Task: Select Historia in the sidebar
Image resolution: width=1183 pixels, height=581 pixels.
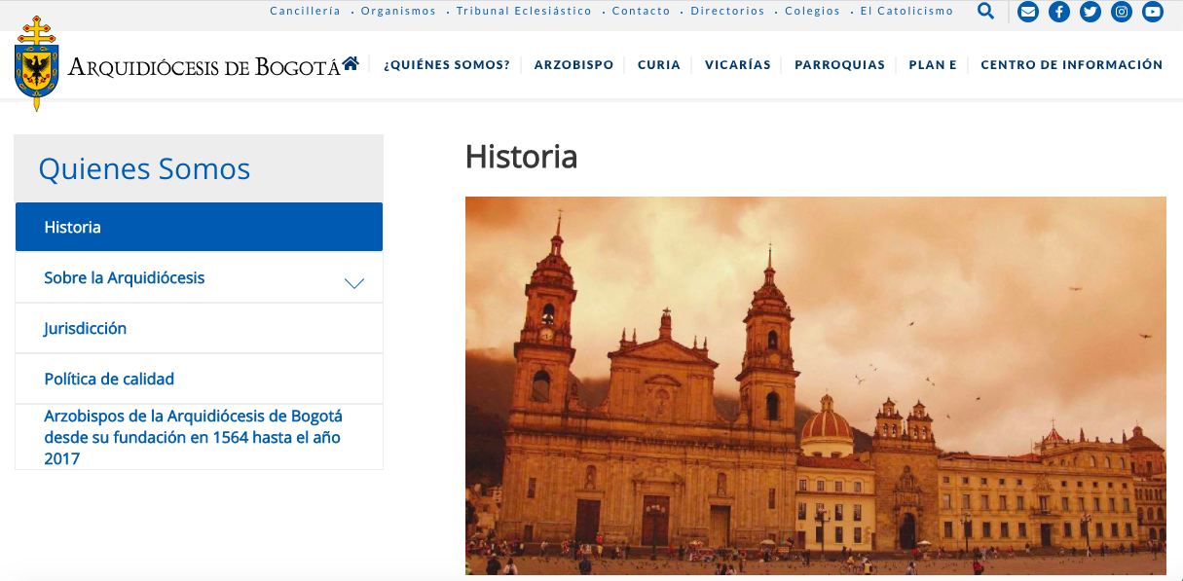Action: [x=199, y=227]
